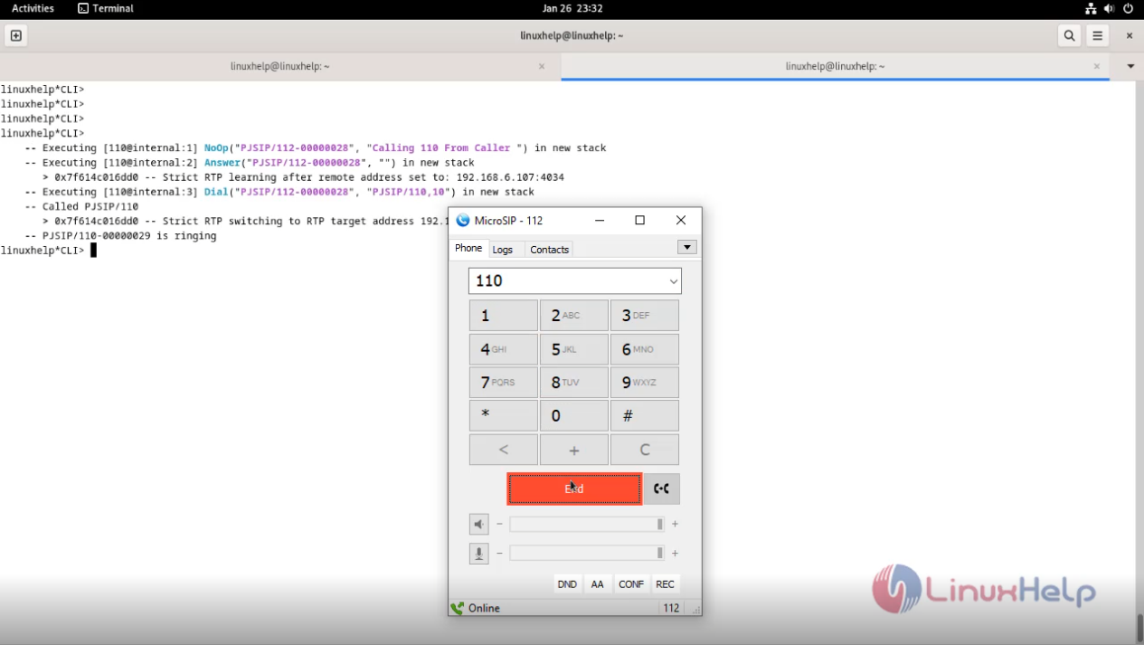Toggle AA auto answer
Screen dimensions: 1144x645
pyautogui.click(x=597, y=584)
